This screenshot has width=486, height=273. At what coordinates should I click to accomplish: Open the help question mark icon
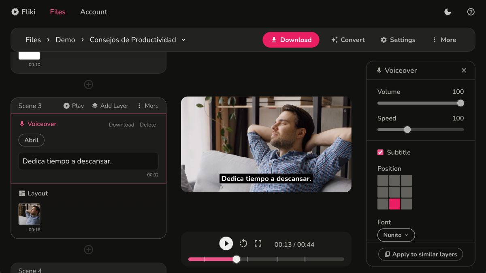coord(471,12)
